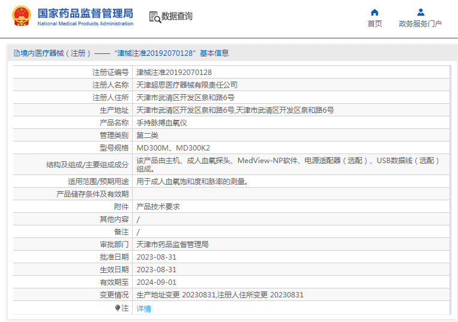Click the slash value in 其他内容 row
Viewport: 458px width, 322px height.
click(x=138, y=219)
